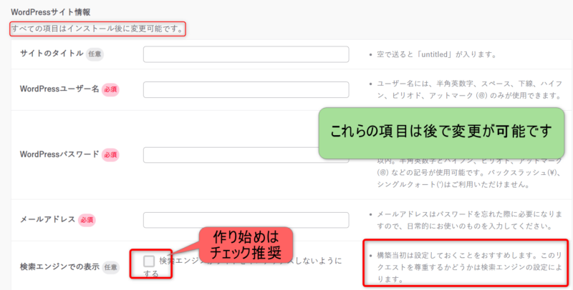Click the 任意 badge beside サイトのタイトル

pos(95,54)
